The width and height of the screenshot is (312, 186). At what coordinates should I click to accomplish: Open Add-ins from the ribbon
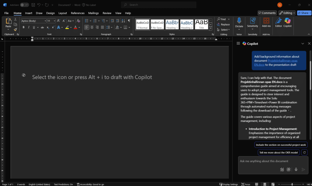coord(266,22)
